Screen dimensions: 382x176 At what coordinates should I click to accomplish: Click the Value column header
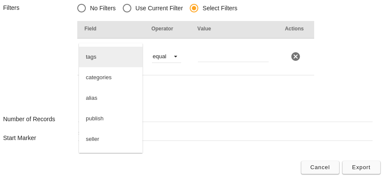click(x=204, y=29)
